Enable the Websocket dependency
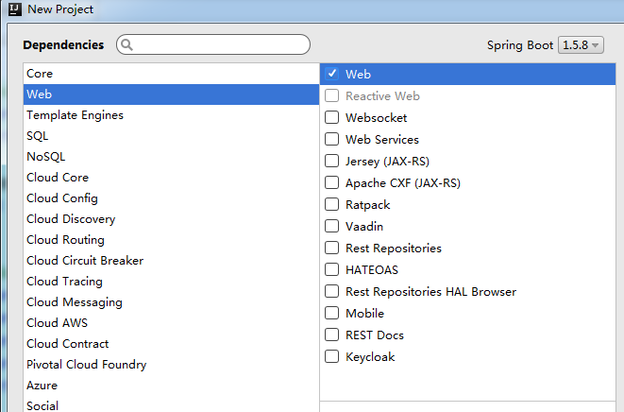This screenshot has height=412, width=624. pyautogui.click(x=331, y=117)
